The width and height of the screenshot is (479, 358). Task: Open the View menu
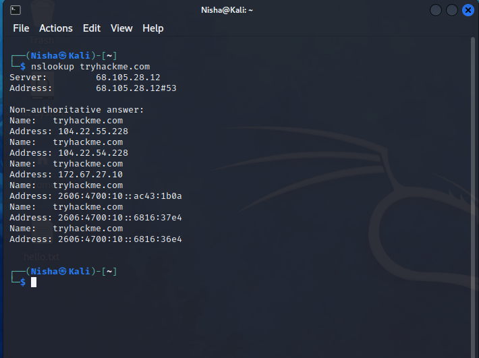tap(121, 28)
